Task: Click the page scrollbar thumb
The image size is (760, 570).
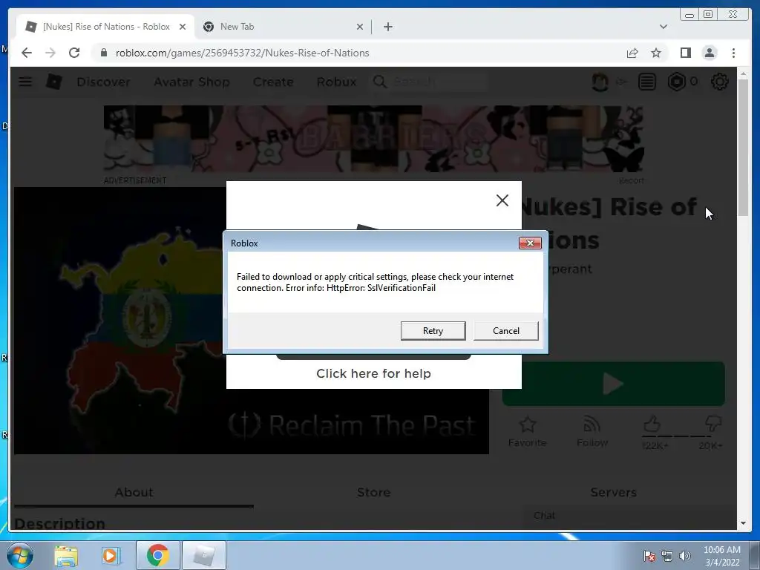Action: click(x=743, y=148)
